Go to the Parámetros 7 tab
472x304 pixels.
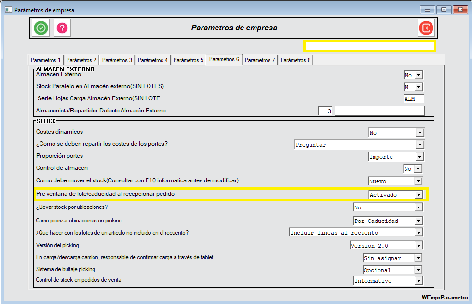click(260, 60)
